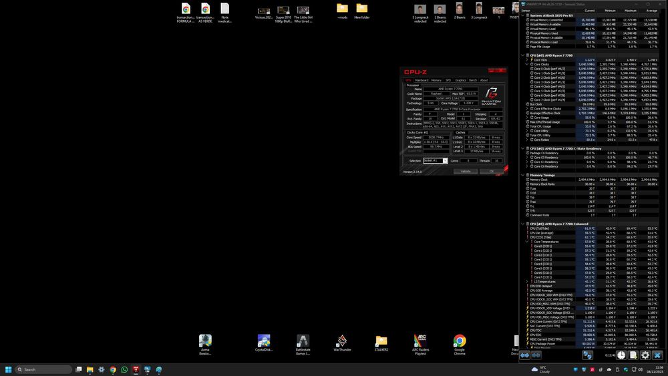
Task: Click the Minimum column header in HWiNFO
Action: 607,10
